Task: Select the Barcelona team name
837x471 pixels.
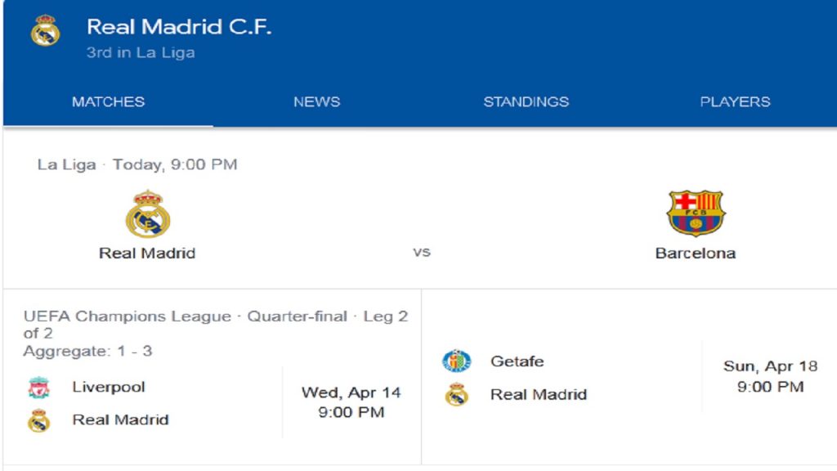Action: coord(696,253)
